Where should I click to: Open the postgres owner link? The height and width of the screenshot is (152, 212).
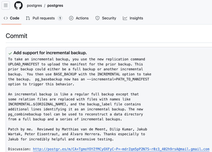coord(34,6)
